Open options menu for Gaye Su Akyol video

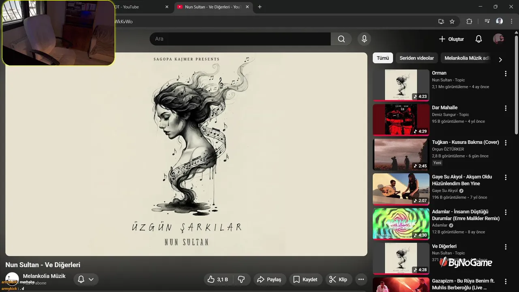point(506,177)
